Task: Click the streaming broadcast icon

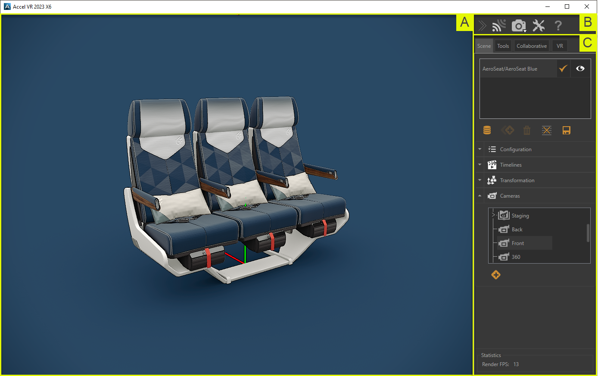Action: coord(499,26)
